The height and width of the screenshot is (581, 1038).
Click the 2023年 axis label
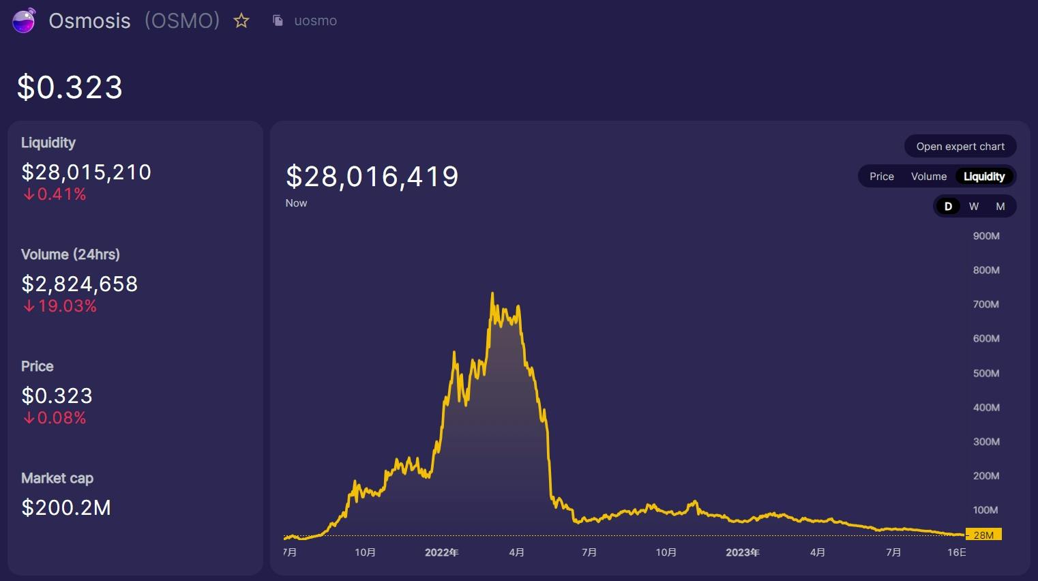point(743,552)
